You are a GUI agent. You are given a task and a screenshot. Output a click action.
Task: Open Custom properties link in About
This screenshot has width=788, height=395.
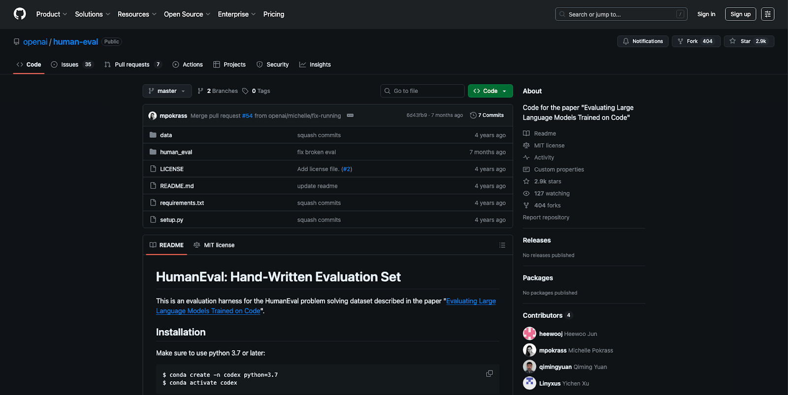pyautogui.click(x=554, y=169)
